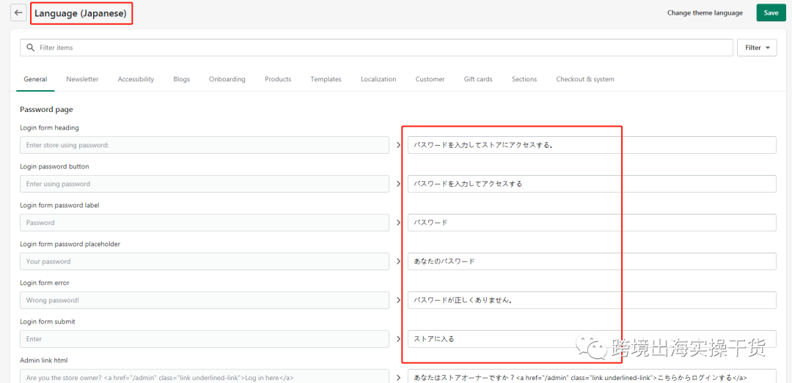Click arrow beside Login form submit field

coord(398,339)
